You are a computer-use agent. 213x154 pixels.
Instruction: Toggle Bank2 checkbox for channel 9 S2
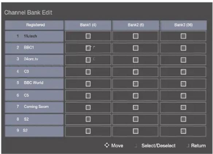tap(136, 131)
